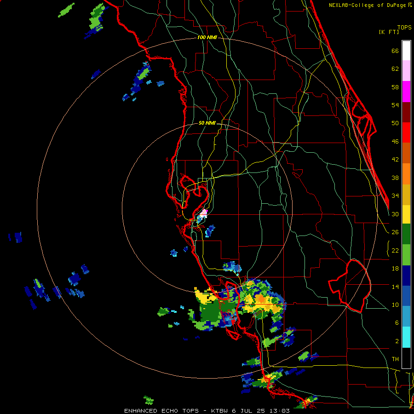Image resolution: width=414 pixels, height=414 pixels.
Task: Click the 18 legend value
Action: 395,269
